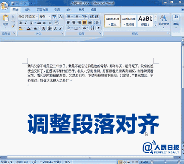The image size is (184, 164).
Task: Apply the 正文 (Normal) style
Action: click(x=112, y=21)
